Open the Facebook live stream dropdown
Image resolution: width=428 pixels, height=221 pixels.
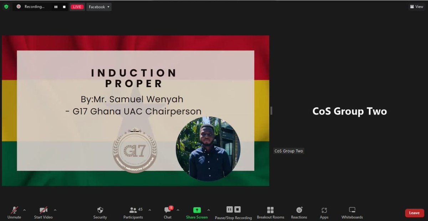point(99,7)
